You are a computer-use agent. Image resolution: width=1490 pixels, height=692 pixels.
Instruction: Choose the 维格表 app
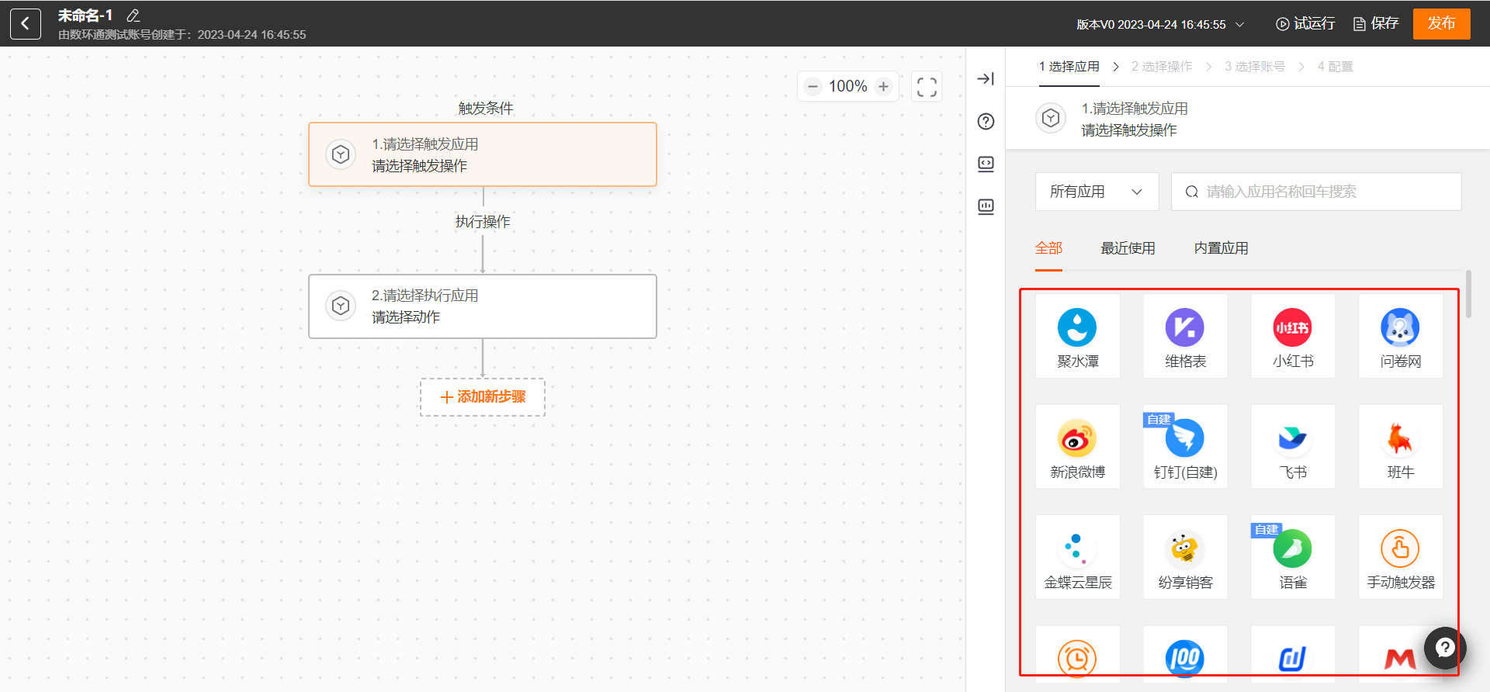pyautogui.click(x=1185, y=336)
